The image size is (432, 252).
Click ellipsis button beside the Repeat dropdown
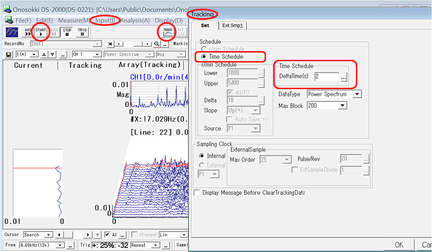165,245
